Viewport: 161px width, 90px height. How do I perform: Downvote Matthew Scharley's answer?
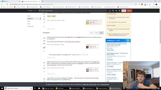44,68
